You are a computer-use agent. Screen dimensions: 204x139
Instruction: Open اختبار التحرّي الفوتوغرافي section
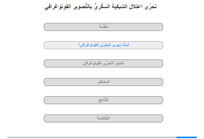103,63
